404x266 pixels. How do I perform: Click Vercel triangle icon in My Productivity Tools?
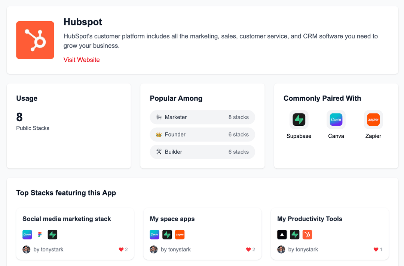[282, 235]
